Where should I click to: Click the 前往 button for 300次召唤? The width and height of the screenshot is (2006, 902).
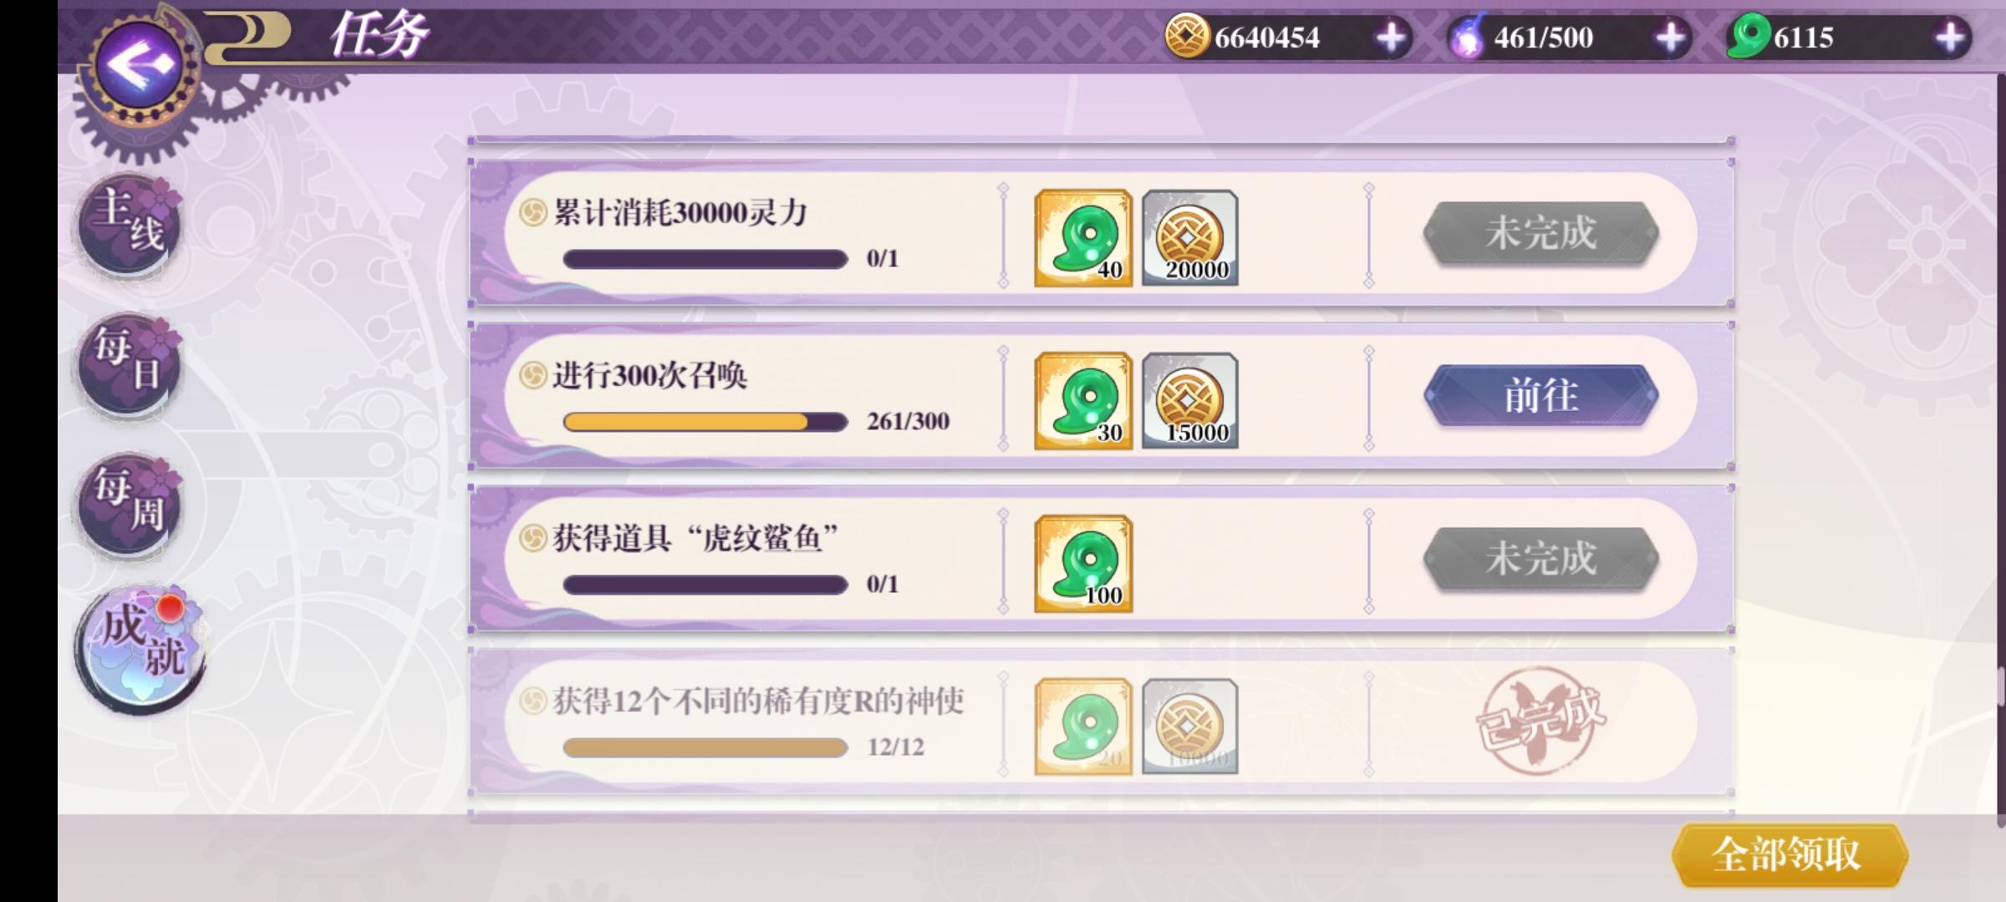1541,396
